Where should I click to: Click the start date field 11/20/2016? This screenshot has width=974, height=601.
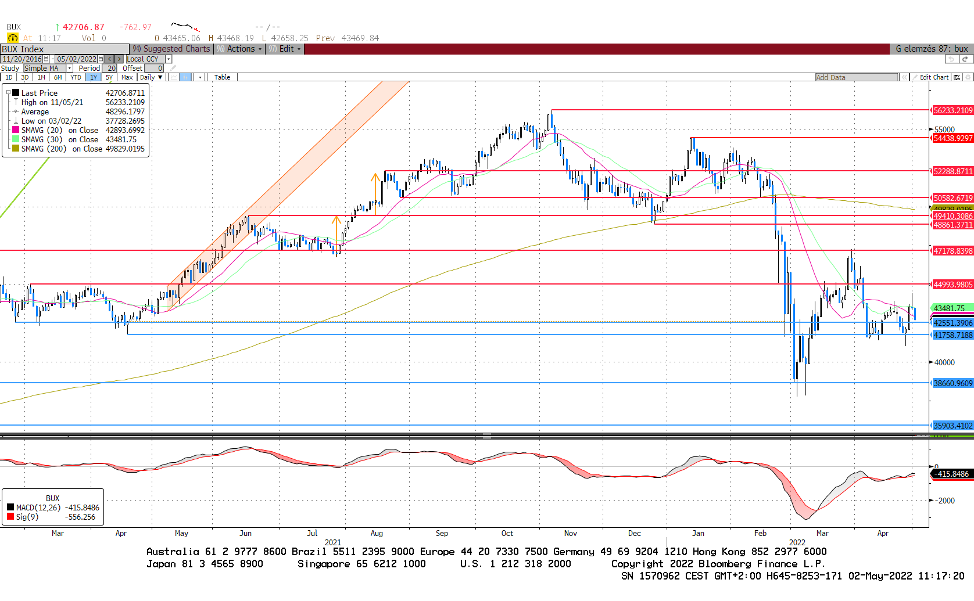pos(22,59)
